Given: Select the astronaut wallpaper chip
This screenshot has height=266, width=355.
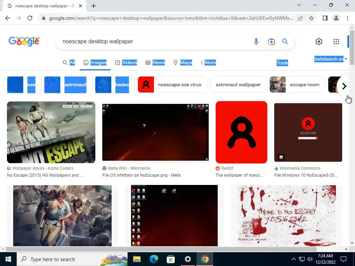Looking at the screenshot, I should [238, 85].
